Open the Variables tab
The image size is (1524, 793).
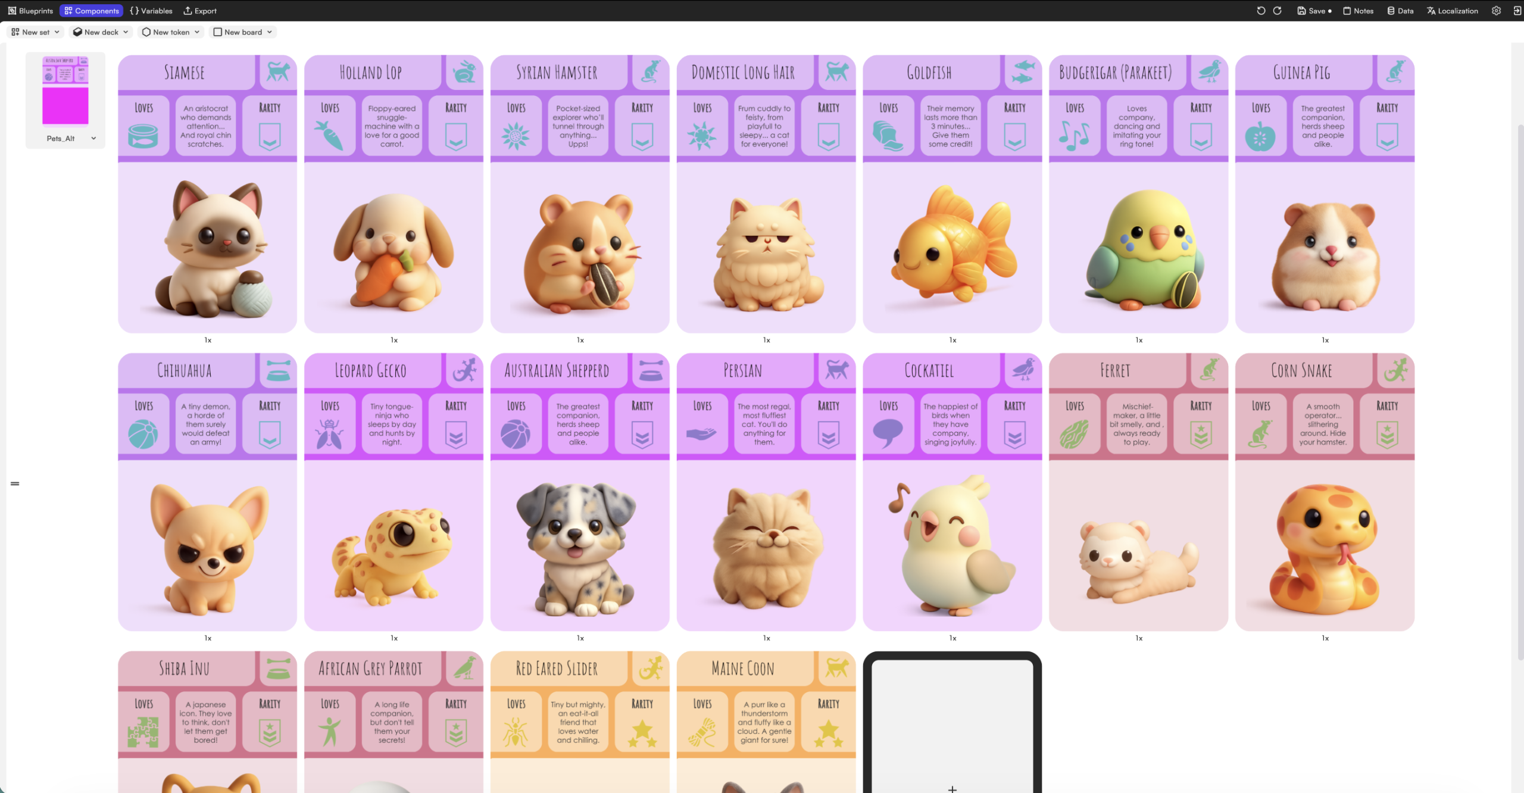tap(151, 11)
